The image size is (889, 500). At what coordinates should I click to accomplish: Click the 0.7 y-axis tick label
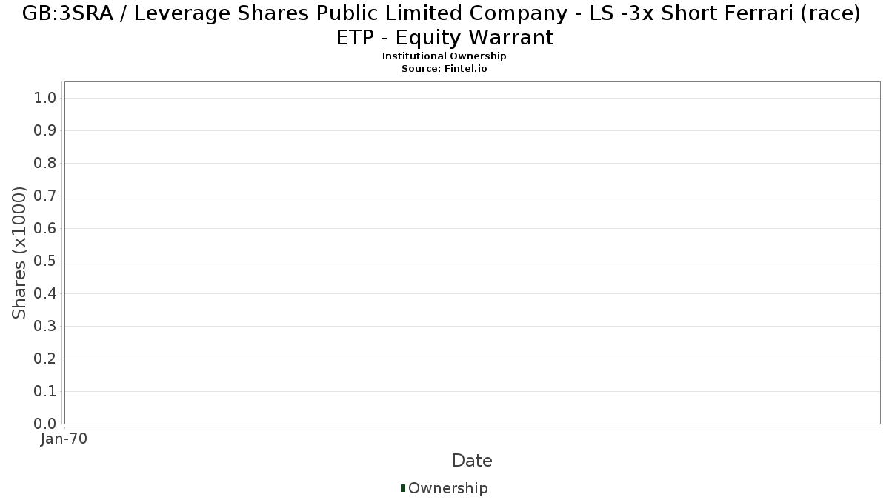(46, 196)
